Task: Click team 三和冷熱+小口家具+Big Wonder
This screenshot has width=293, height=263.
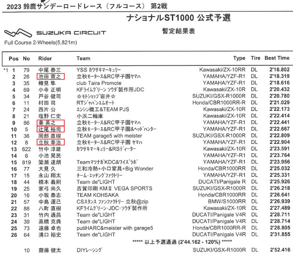Action: (115, 169)
